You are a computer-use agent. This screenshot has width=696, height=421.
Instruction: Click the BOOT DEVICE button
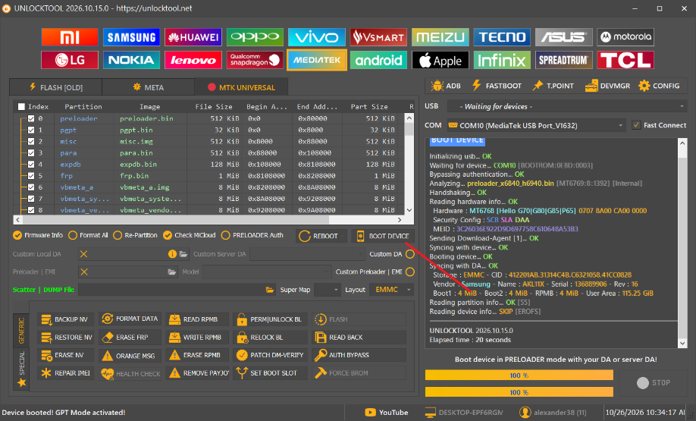click(383, 236)
